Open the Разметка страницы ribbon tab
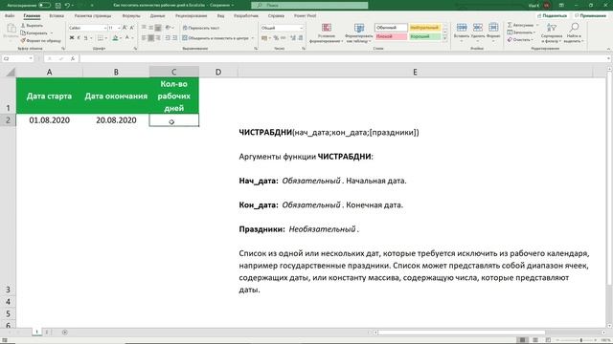The height and width of the screenshot is (344, 613). coord(93,16)
